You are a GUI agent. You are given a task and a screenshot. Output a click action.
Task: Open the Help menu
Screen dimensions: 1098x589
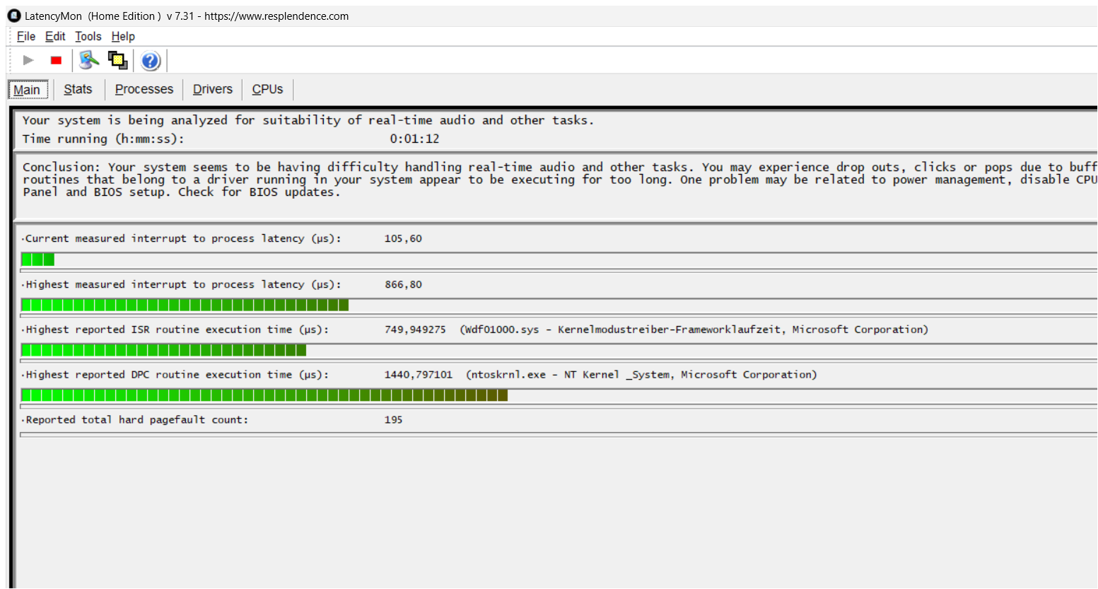pyautogui.click(x=123, y=36)
